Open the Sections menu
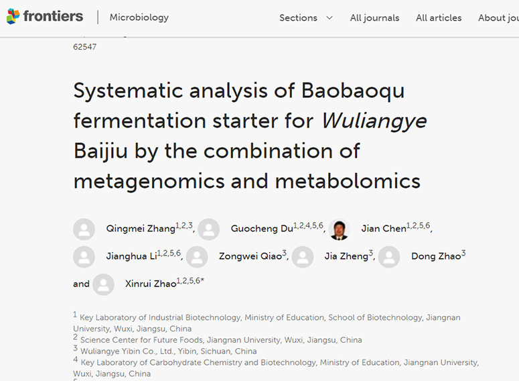Image resolution: width=519 pixels, height=381 pixels. (x=299, y=18)
